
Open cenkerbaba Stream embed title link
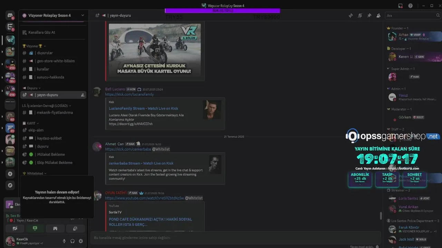[141, 163]
